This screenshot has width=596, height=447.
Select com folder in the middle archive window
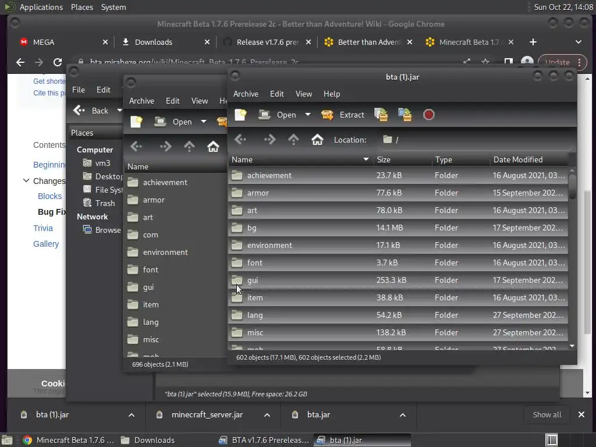click(176, 235)
